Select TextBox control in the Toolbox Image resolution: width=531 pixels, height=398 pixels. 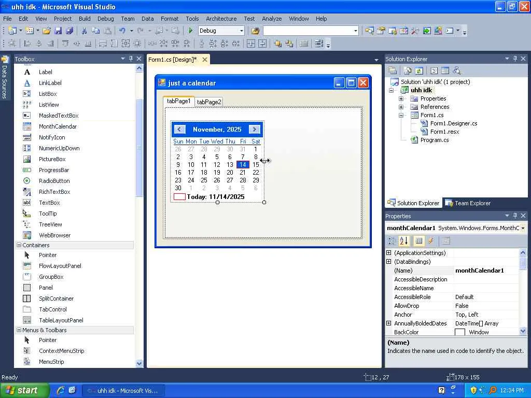[49, 203]
